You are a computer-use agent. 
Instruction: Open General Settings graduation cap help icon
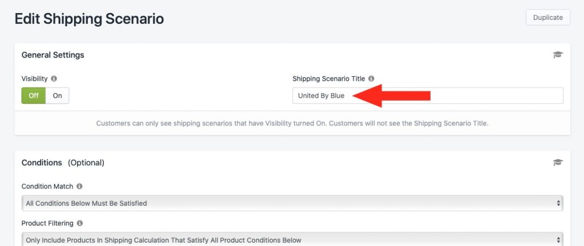tap(558, 55)
